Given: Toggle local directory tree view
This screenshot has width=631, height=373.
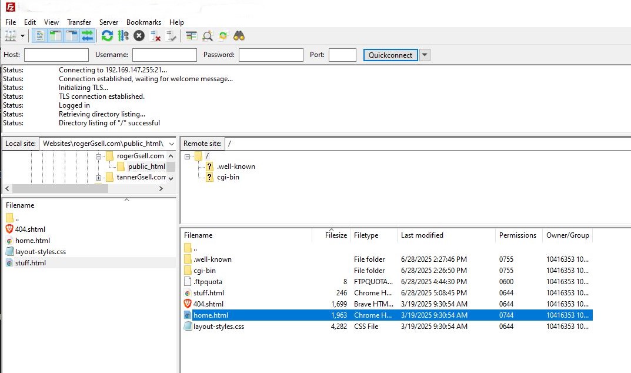Looking at the screenshot, I should pyautogui.click(x=56, y=36).
